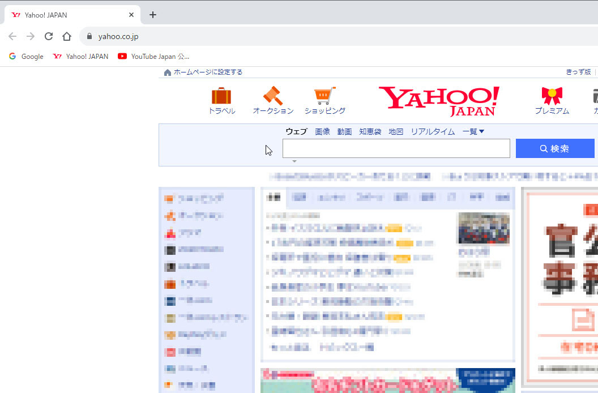Open the YouTube Japan bookmark
The width and height of the screenshot is (598, 393).
click(x=153, y=56)
